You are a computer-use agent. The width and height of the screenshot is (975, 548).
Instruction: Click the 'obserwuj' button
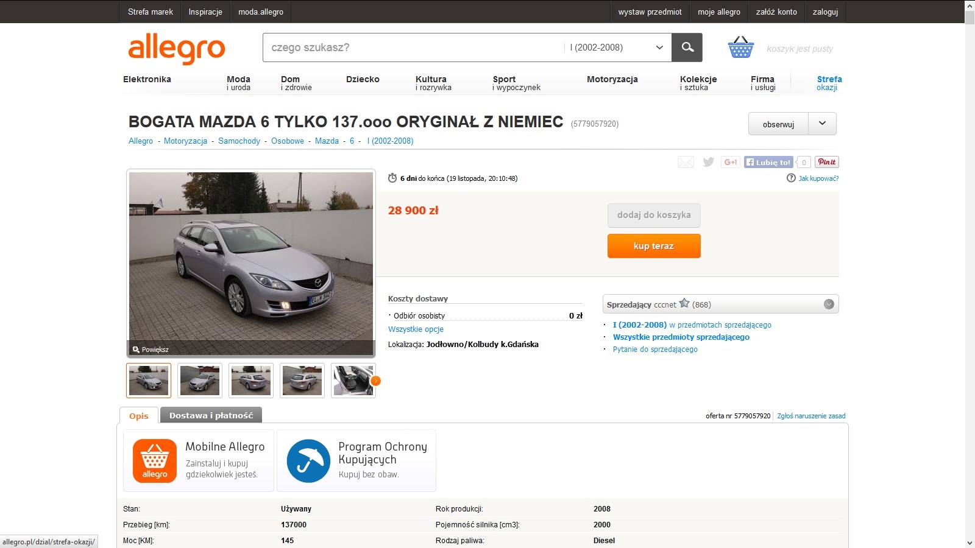click(779, 124)
